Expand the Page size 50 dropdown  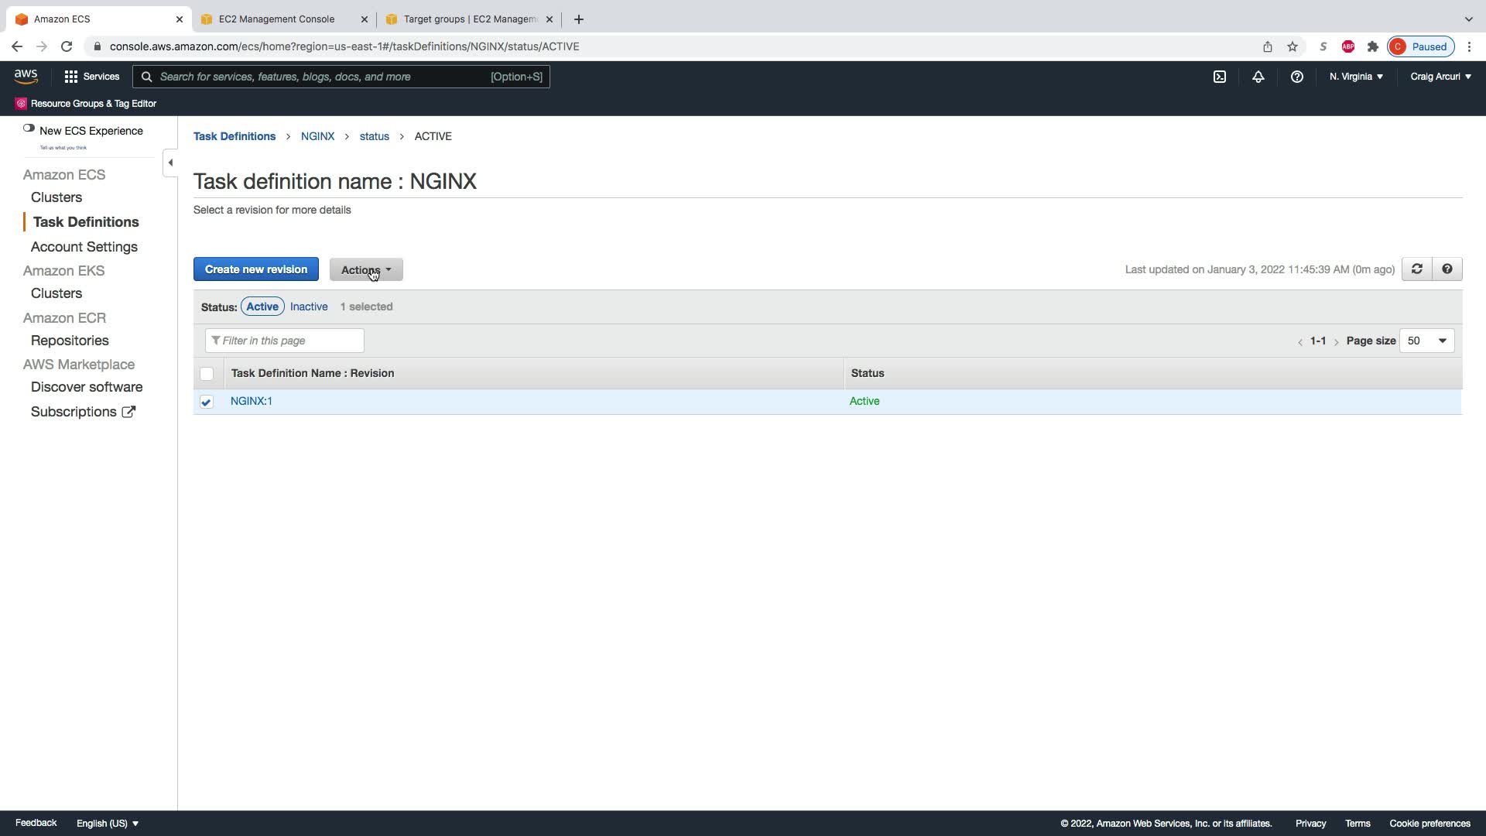[x=1426, y=341]
